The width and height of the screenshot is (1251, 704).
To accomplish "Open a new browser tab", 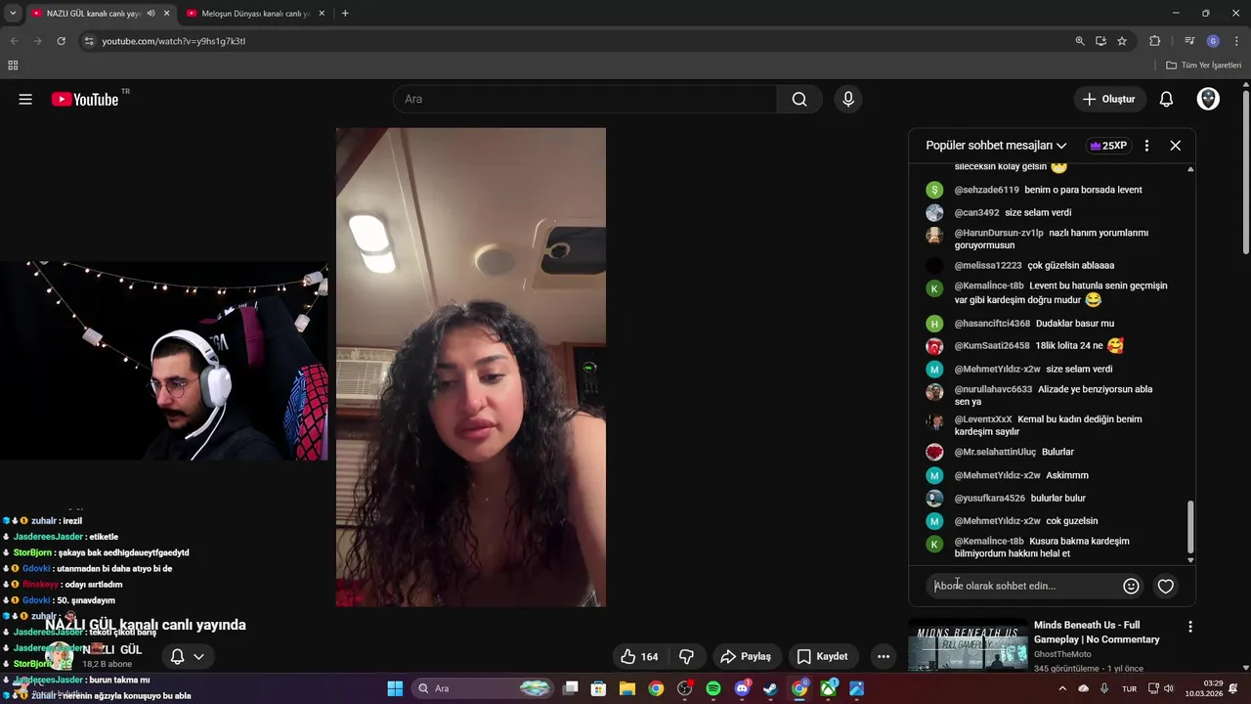I will pyautogui.click(x=345, y=14).
